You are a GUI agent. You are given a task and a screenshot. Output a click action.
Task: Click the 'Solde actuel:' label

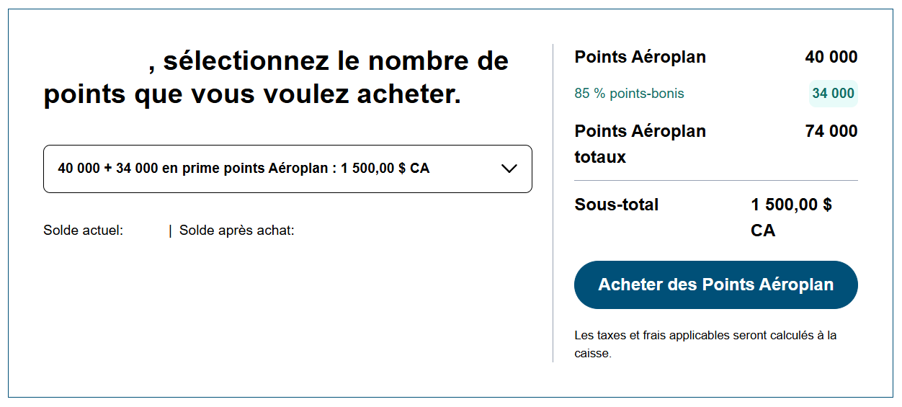pyautogui.click(x=83, y=231)
